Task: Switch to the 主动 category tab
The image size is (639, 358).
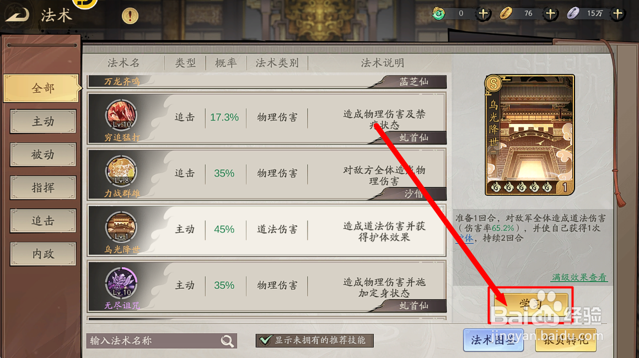Action: click(x=43, y=121)
